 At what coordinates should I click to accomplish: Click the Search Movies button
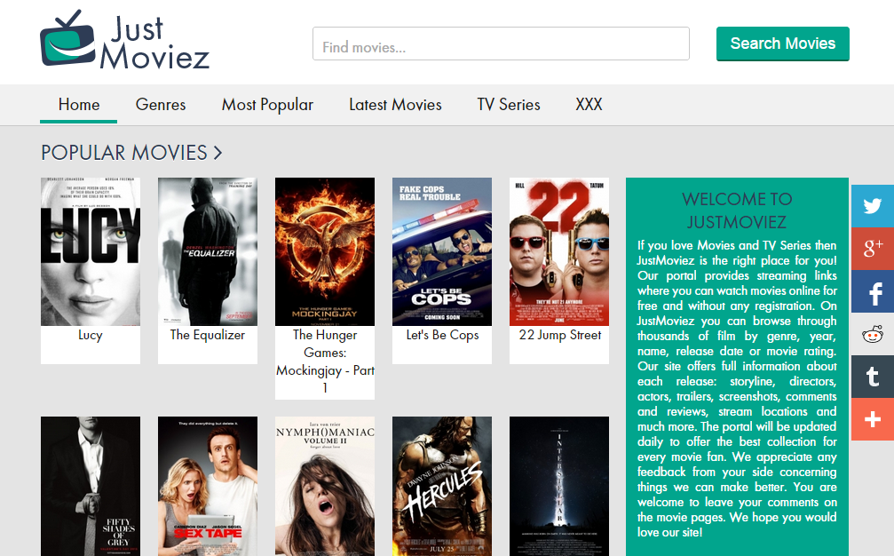pyautogui.click(x=783, y=44)
